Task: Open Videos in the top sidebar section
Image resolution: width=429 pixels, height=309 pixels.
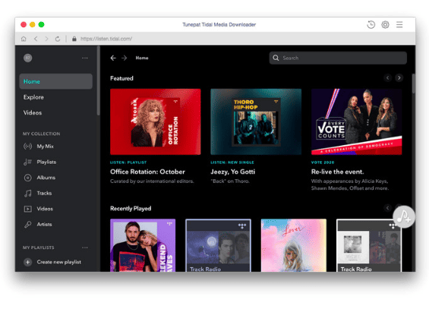Action: (33, 112)
